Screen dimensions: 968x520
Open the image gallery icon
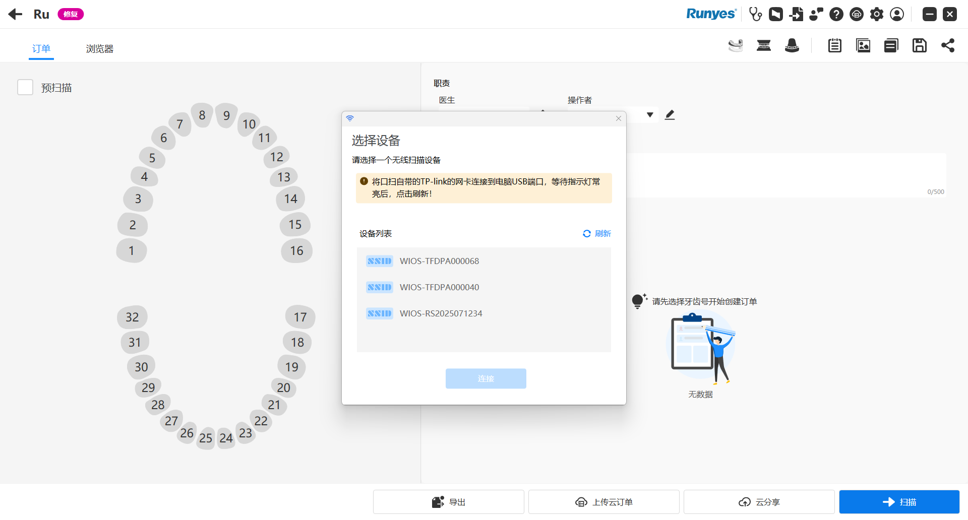(x=863, y=45)
